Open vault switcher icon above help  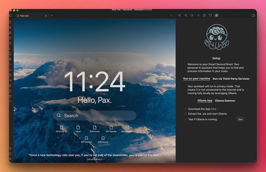click(x=10, y=148)
